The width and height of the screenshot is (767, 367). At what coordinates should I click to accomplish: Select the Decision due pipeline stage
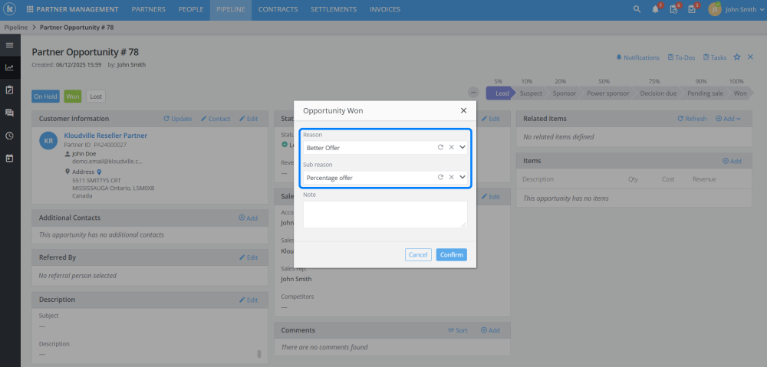[x=658, y=93]
